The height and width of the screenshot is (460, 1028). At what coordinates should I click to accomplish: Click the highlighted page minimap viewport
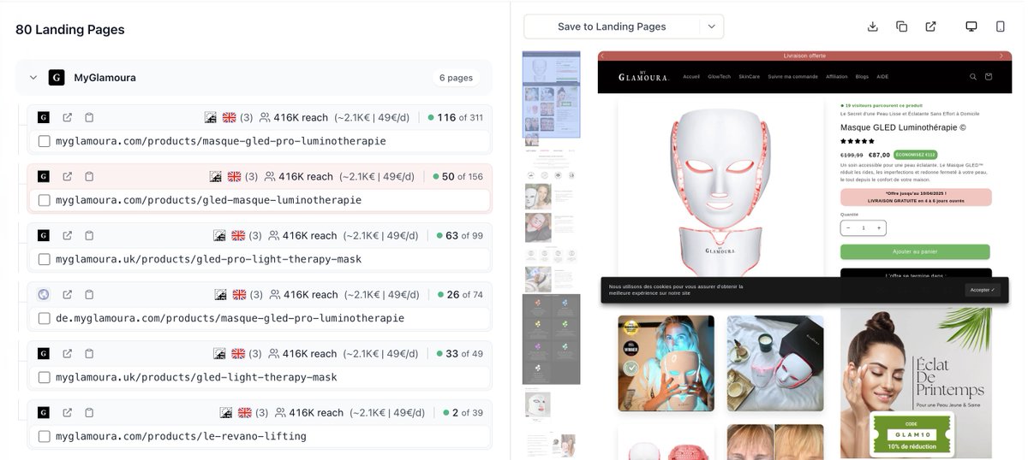tap(552, 94)
